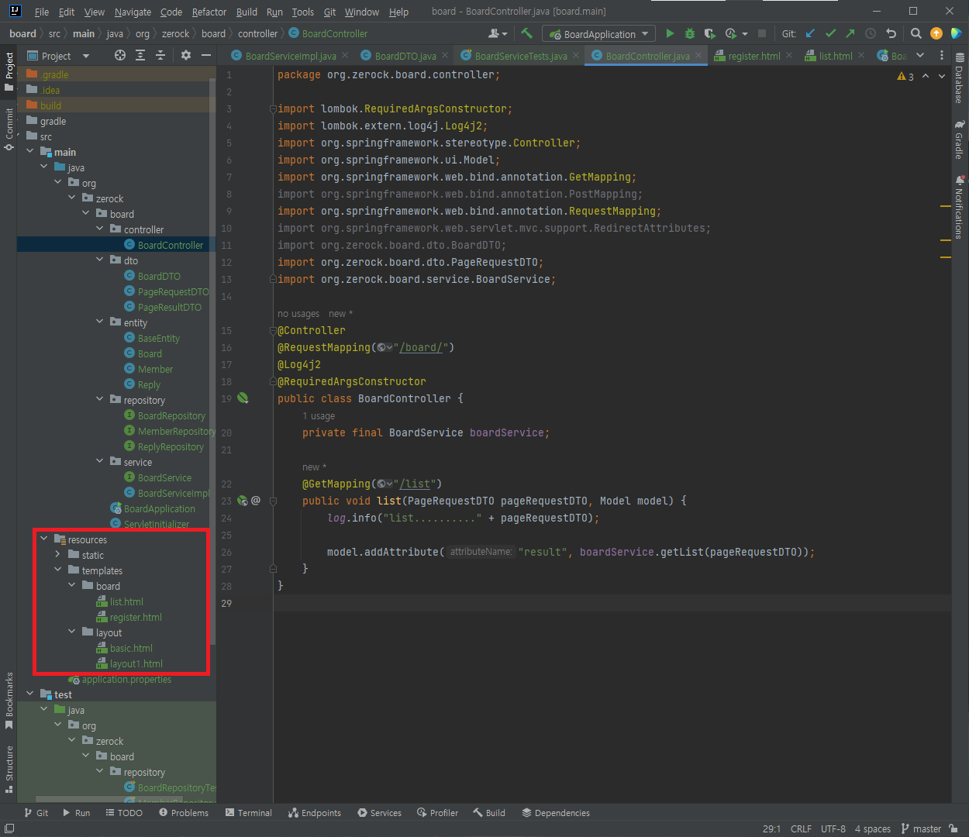The width and height of the screenshot is (969, 837).
Task: Open Search Everywhere magnifier icon
Action: coord(916,33)
